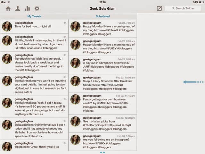The height and width of the screenshot is (154, 205).
Task: Open the analytics bar chart icon
Action: pyautogui.click(x=27, y=9)
